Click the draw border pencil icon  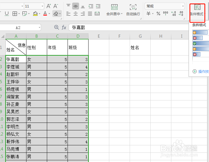24,14
